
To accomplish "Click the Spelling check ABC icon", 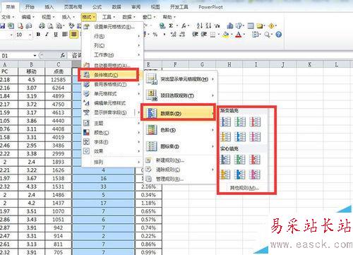I will click(71, 26).
